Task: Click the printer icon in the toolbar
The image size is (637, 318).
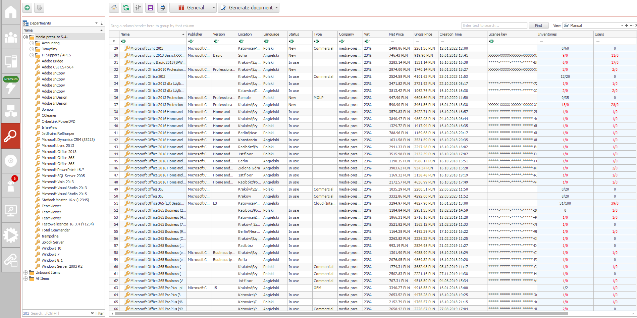Action: pos(162,8)
